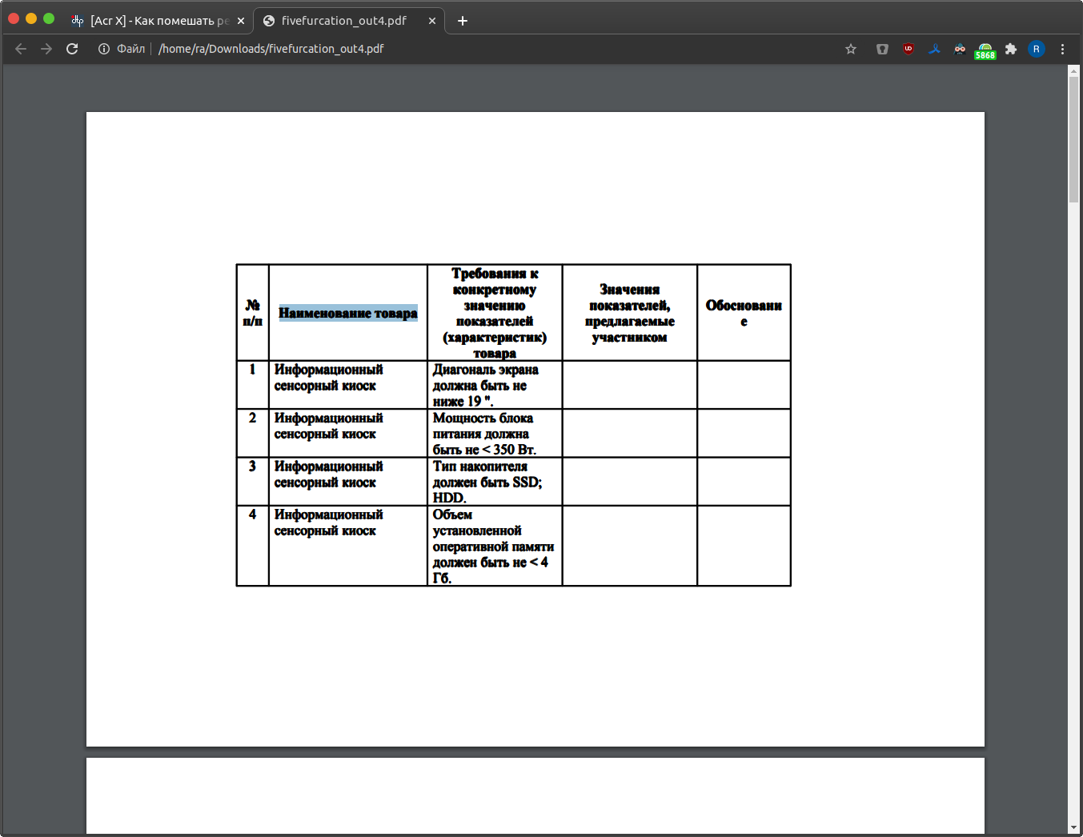1083x837 pixels.
Task: Select the fivefurcation_out4.pdf tab
Action: click(349, 21)
